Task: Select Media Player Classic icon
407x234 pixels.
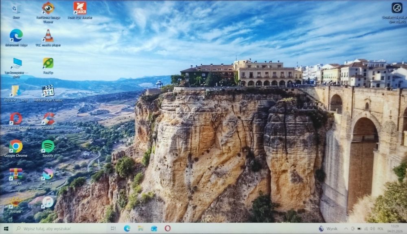Action: point(48,93)
